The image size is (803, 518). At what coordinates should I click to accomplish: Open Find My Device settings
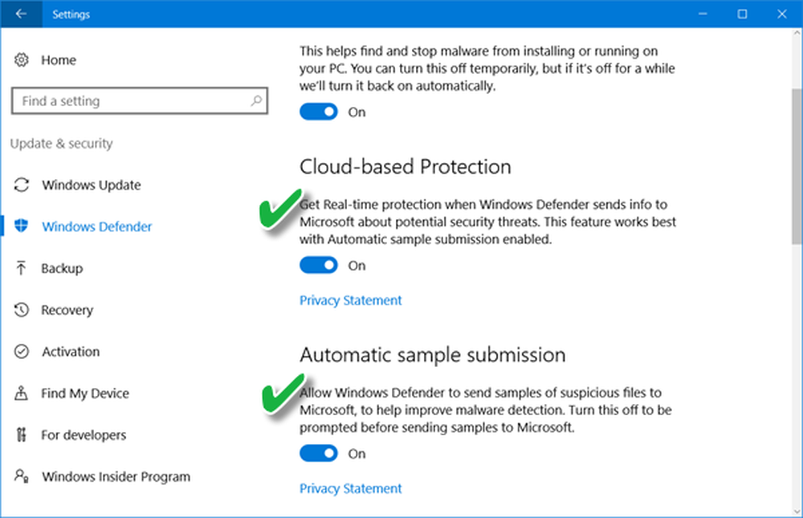tap(85, 394)
